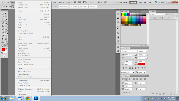The height and width of the screenshot is (101, 179).
Task: Select the Eraser tool
Action: (3, 29)
